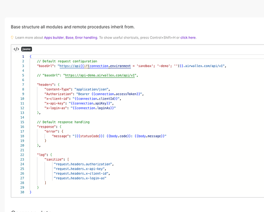Viewport: 264px width, 212px height.
Task: Click the "x-login-as" header key
Action: [x=57, y=108]
